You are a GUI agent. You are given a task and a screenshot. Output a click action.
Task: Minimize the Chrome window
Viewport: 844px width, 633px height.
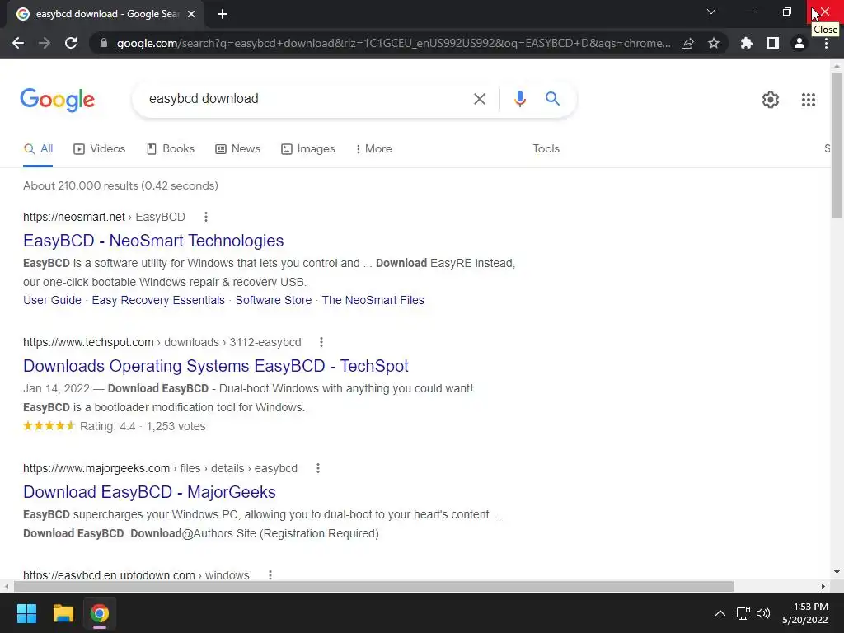click(x=748, y=12)
